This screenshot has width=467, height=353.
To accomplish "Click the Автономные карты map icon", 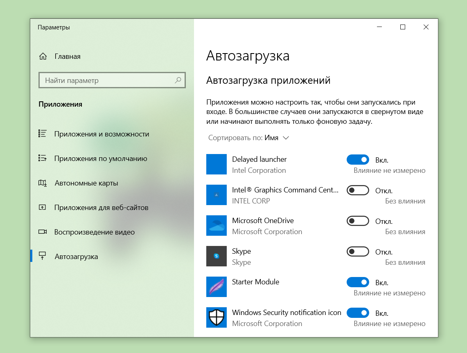I will (43, 183).
